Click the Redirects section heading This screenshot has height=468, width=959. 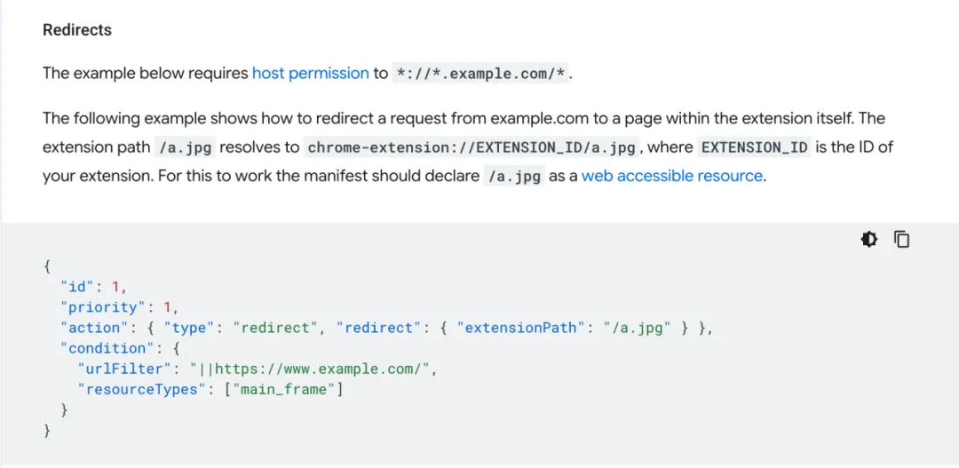tap(77, 30)
